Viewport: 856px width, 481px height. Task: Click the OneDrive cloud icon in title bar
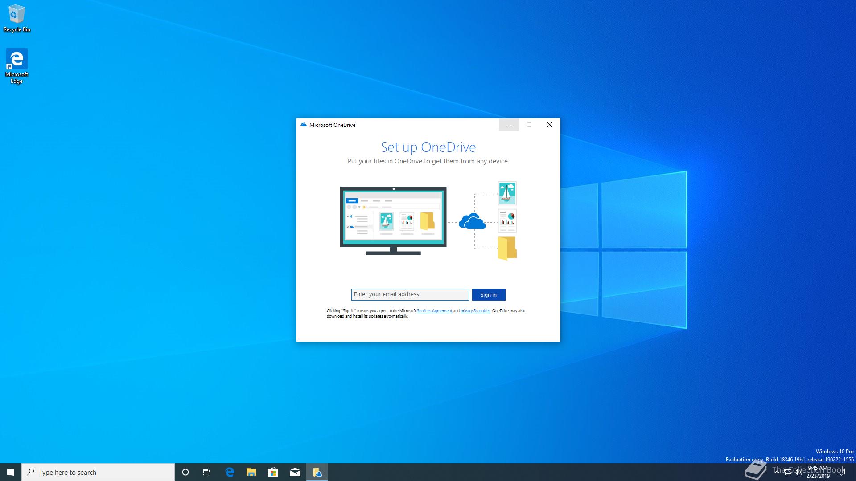[304, 125]
